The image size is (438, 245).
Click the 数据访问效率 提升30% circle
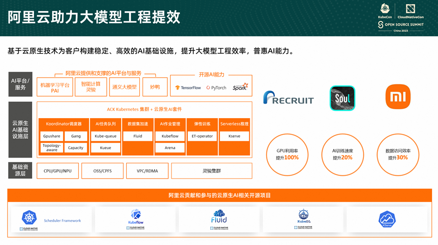tap(398, 155)
